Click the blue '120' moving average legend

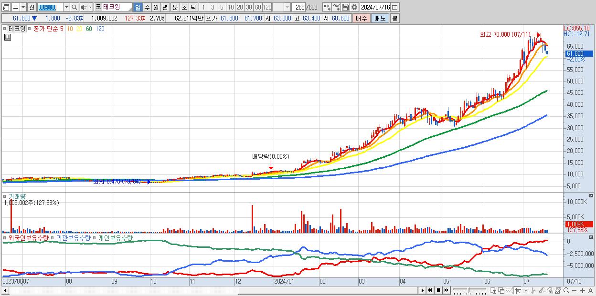click(x=100, y=29)
